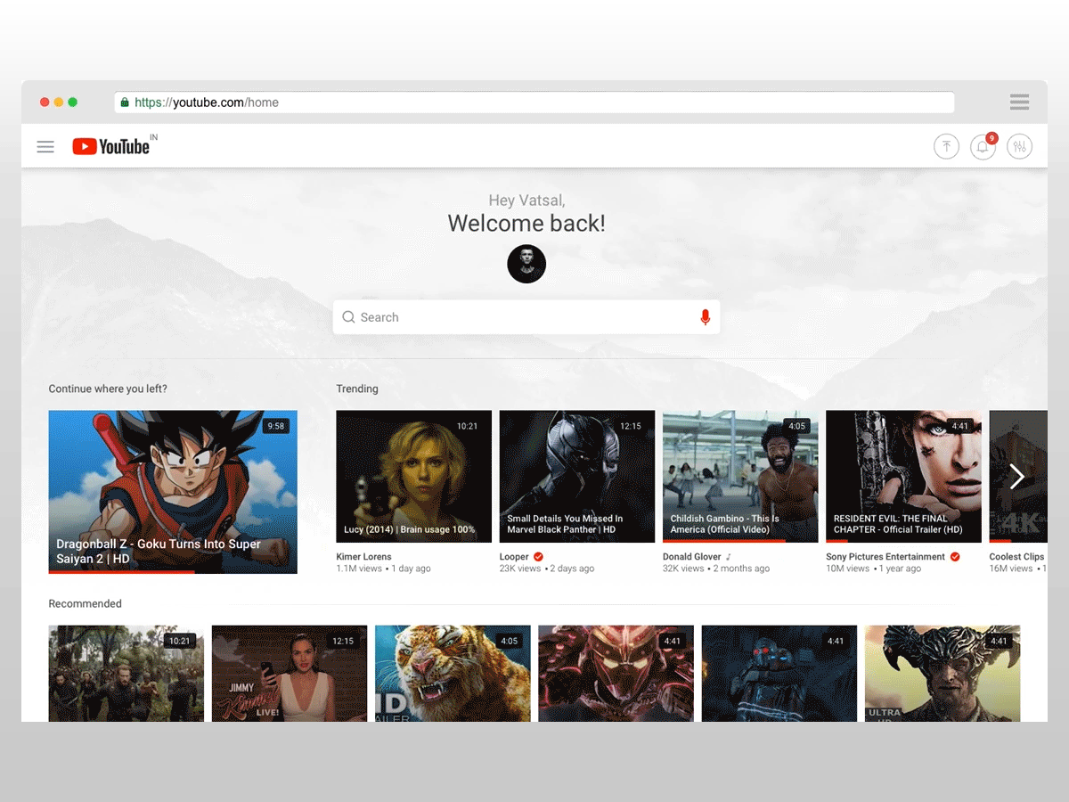Open Resident Evil Final Chapter trailer thumbnail
Screen dimensions: 1069x802
tap(903, 477)
